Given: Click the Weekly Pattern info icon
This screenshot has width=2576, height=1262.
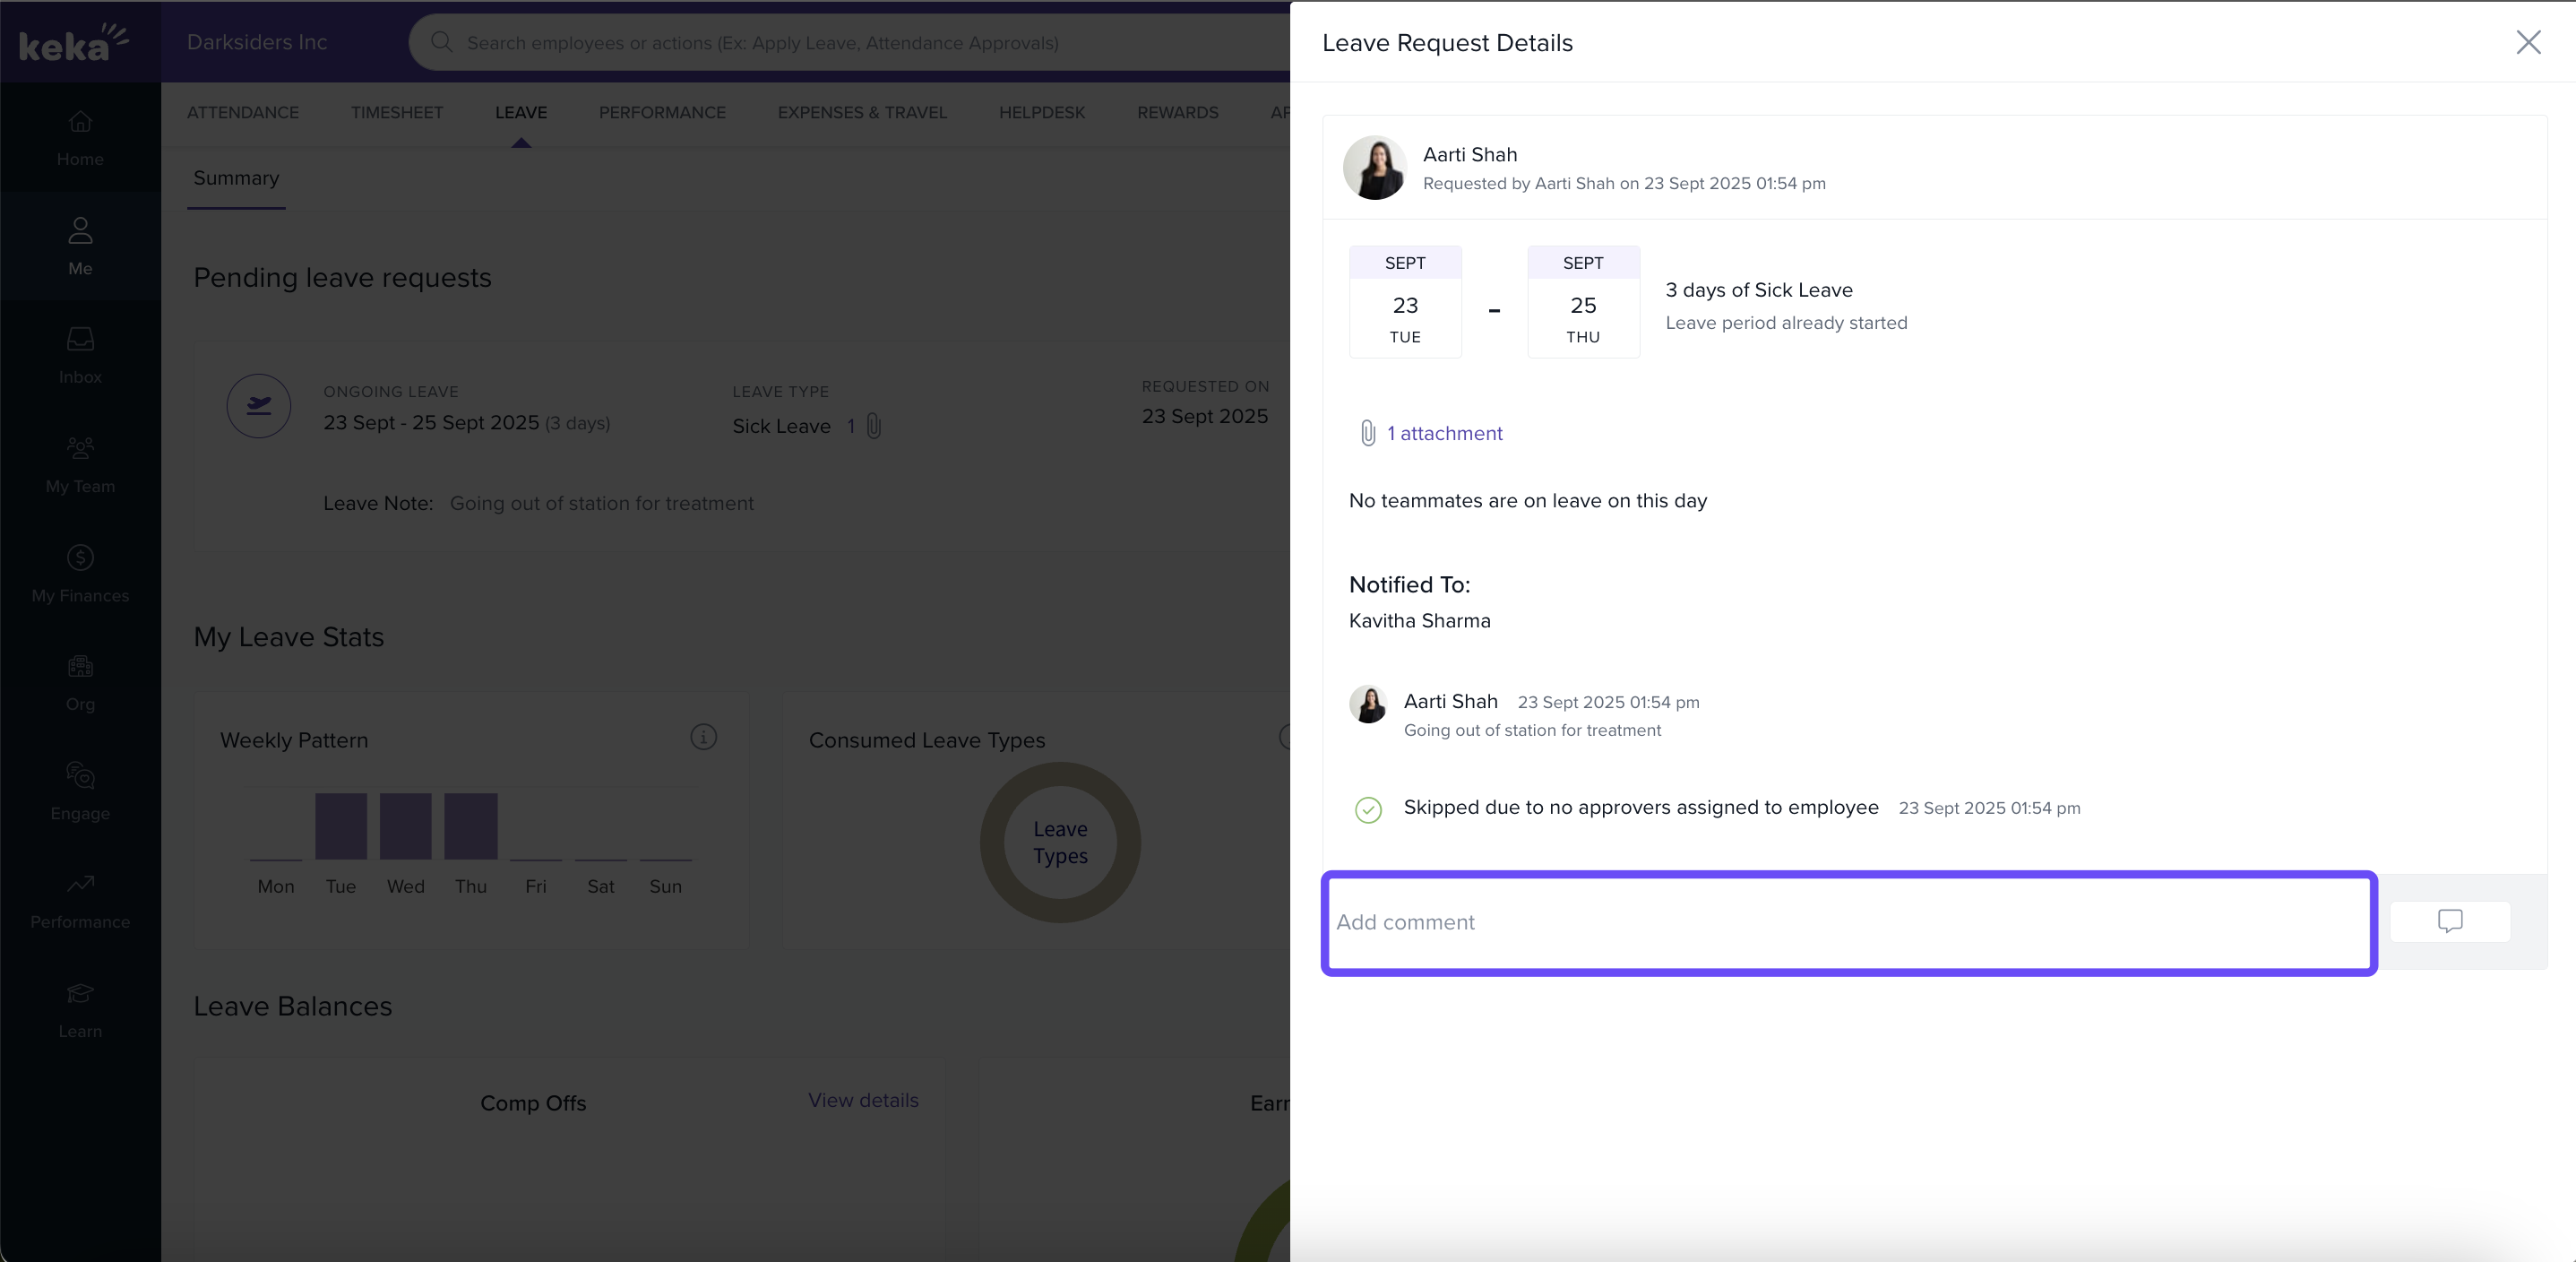Looking at the screenshot, I should [x=703, y=737].
